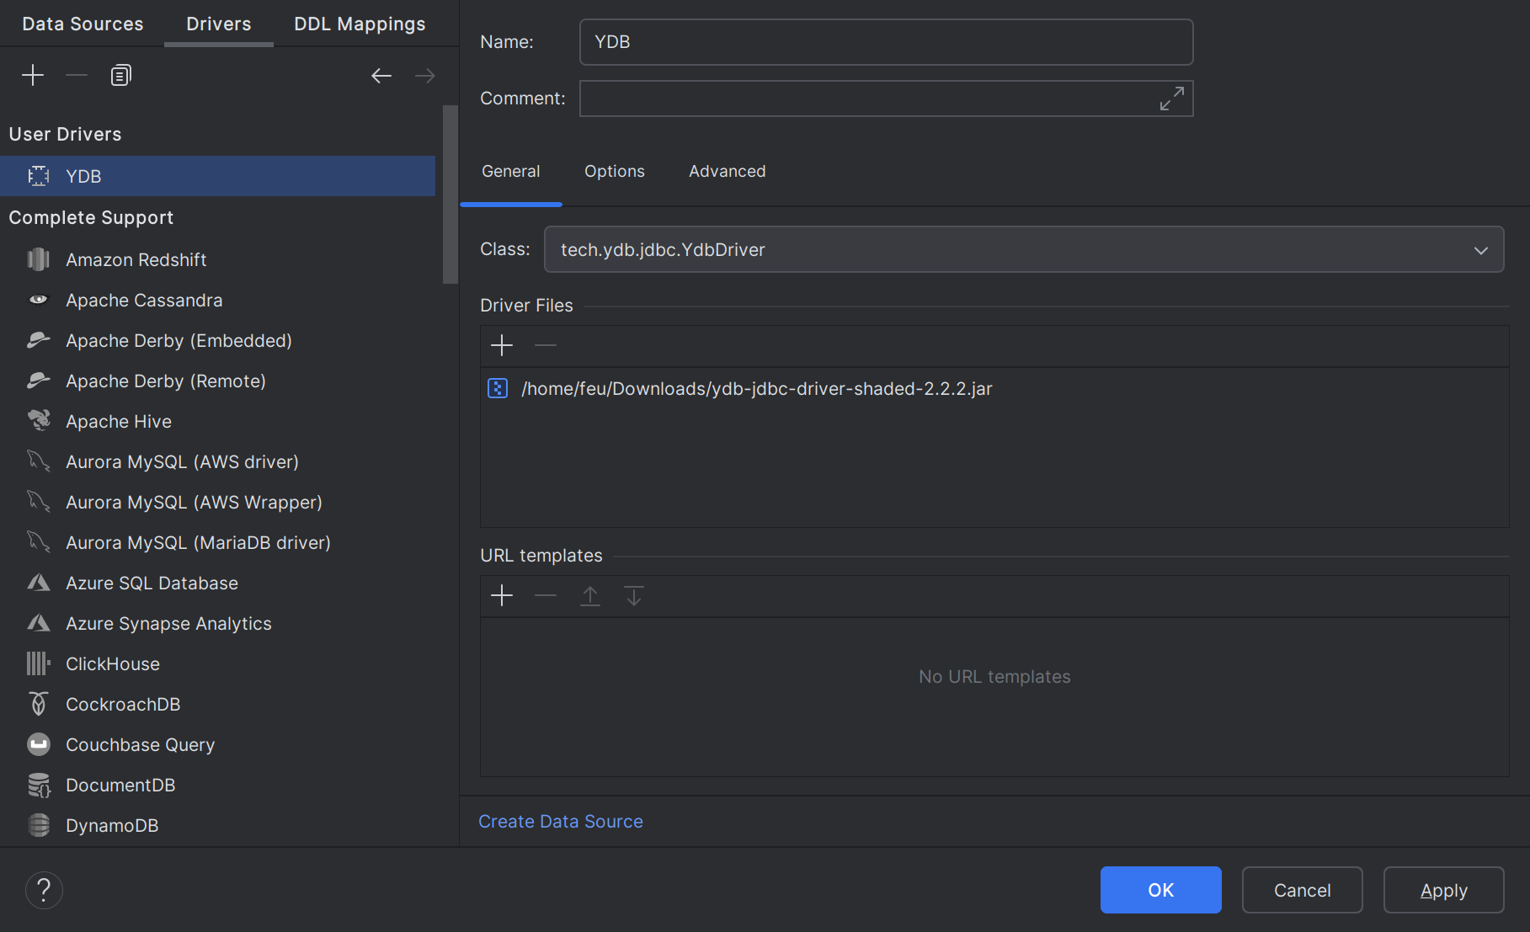Click the Apply button
The width and height of the screenshot is (1530, 932).
tap(1443, 890)
